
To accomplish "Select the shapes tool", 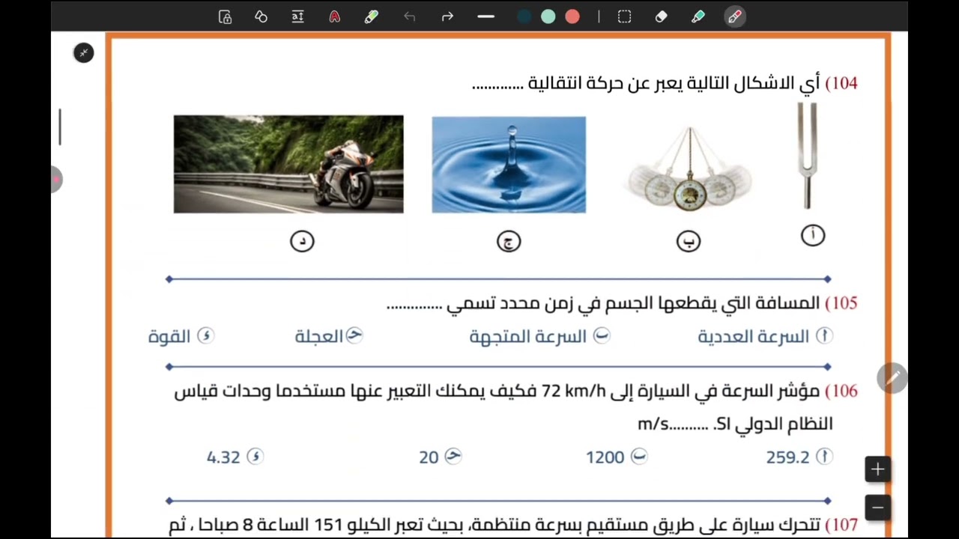I will tap(261, 16).
